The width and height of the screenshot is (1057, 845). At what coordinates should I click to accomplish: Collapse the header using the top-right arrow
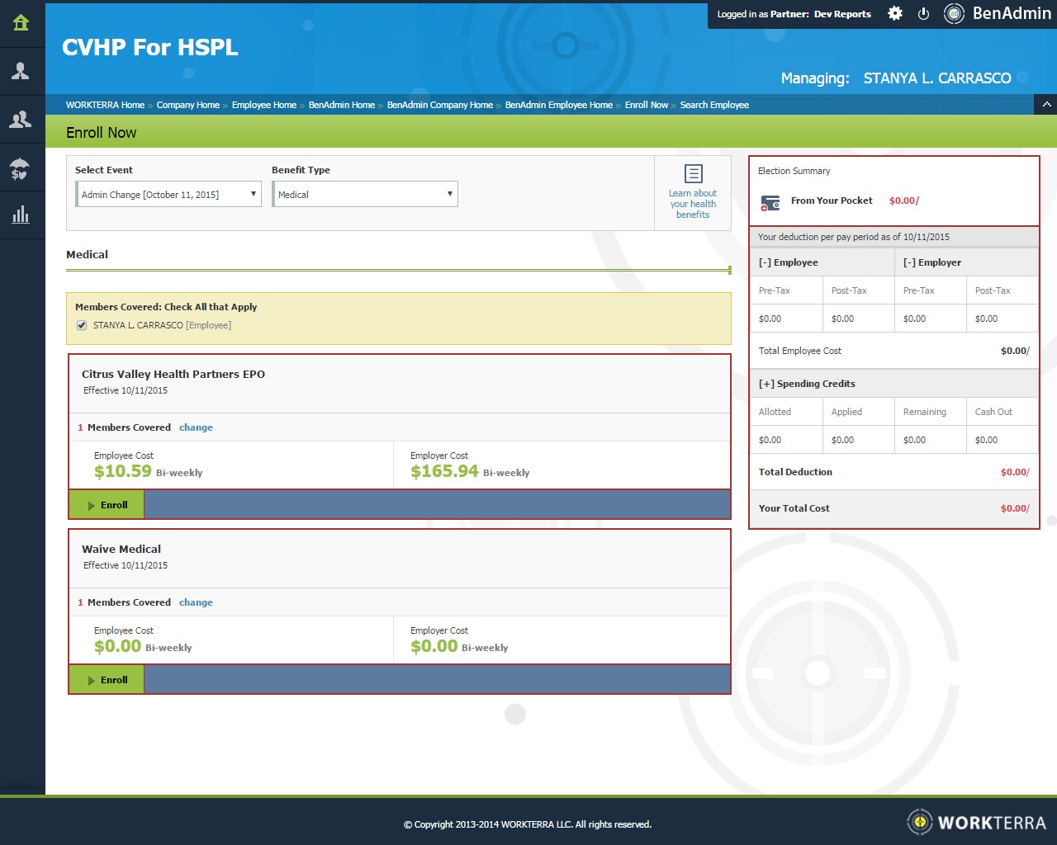click(x=1045, y=105)
